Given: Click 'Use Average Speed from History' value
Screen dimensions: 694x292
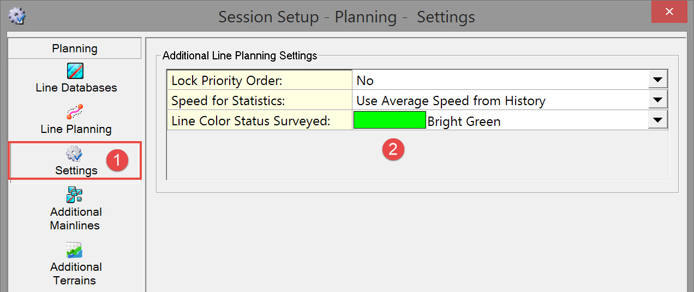Looking at the screenshot, I should click(x=450, y=101).
